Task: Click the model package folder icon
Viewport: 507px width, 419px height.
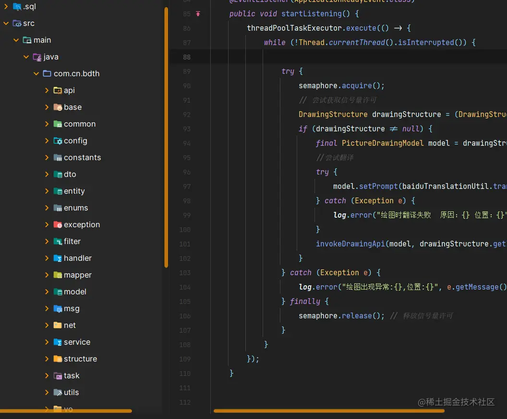Action: [x=58, y=292]
